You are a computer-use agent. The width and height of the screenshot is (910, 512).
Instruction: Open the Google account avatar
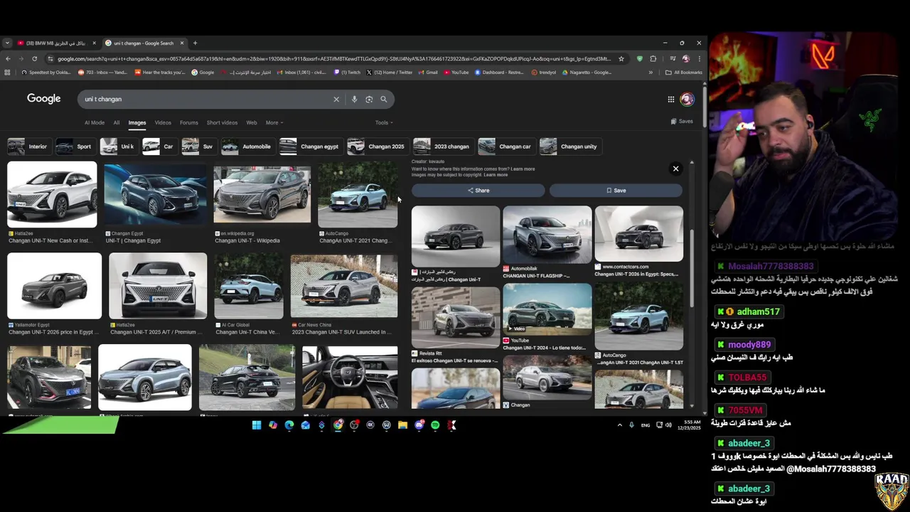click(x=687, y=100)
